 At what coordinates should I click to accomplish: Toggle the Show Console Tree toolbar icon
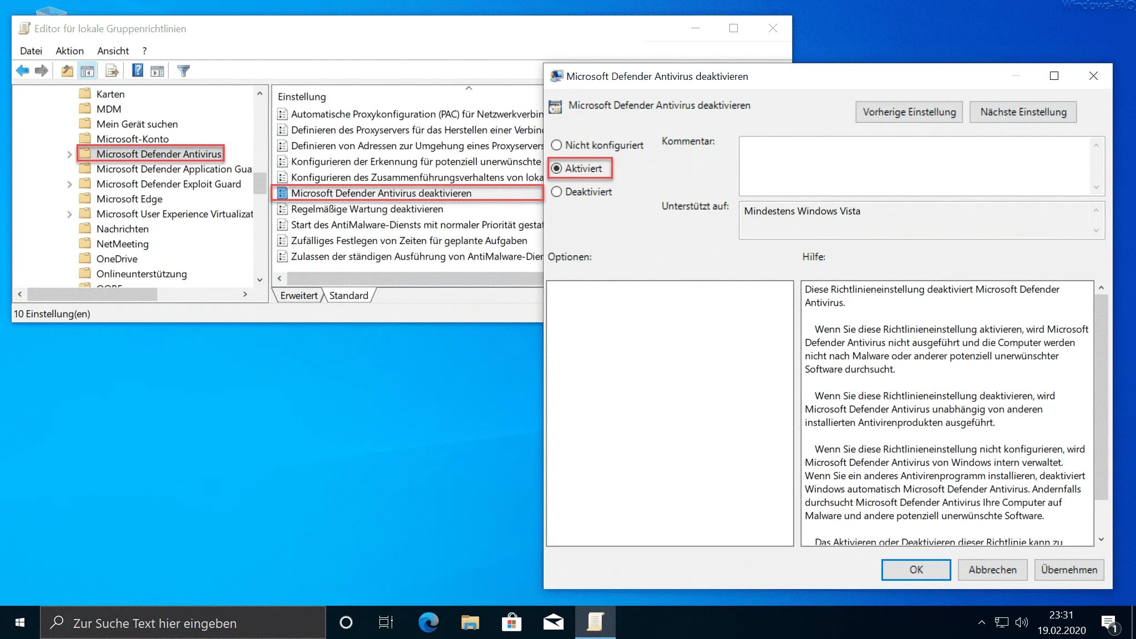pyautogui.click(x=88, y=70)
